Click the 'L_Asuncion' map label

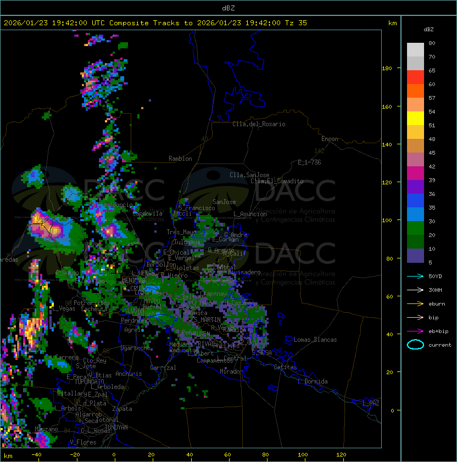click(x=250, y=214)
